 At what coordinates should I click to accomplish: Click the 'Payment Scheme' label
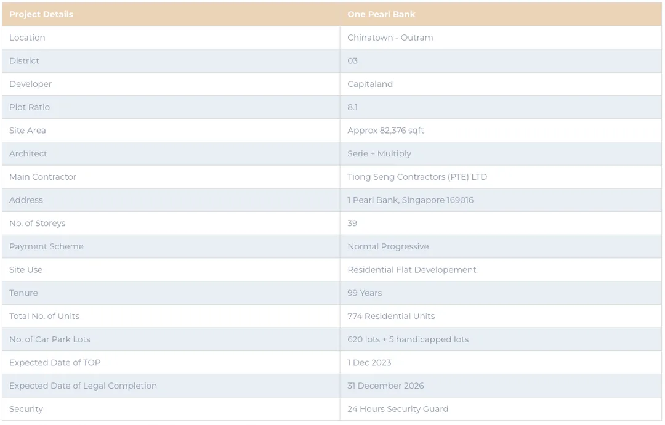47,246
